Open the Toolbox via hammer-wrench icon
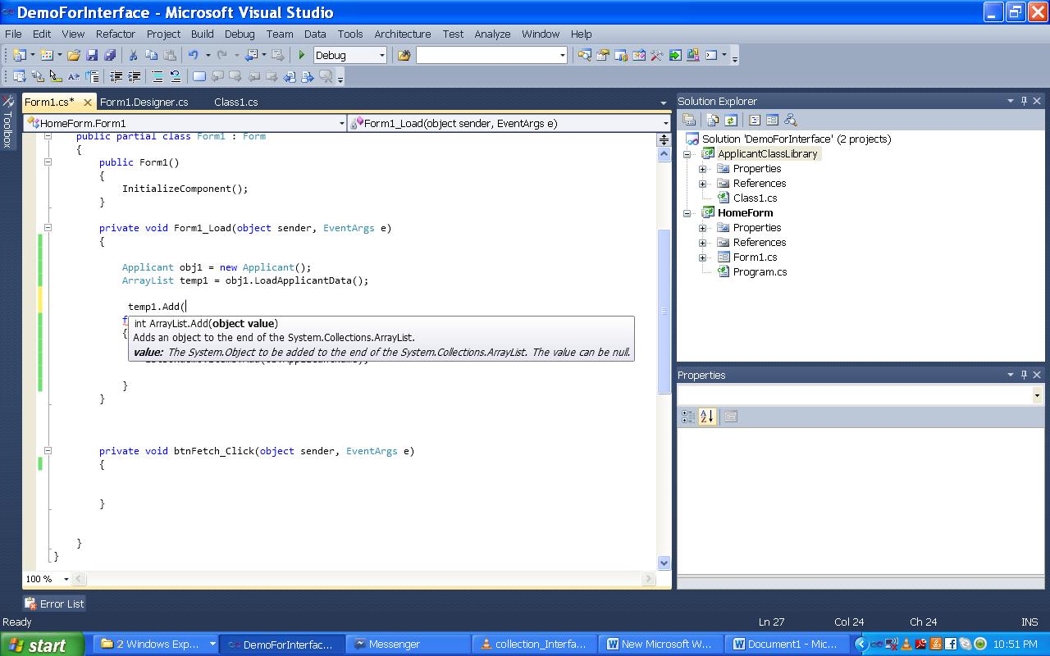This screenshot has width=1050, height=656. (x=656, y=55)
